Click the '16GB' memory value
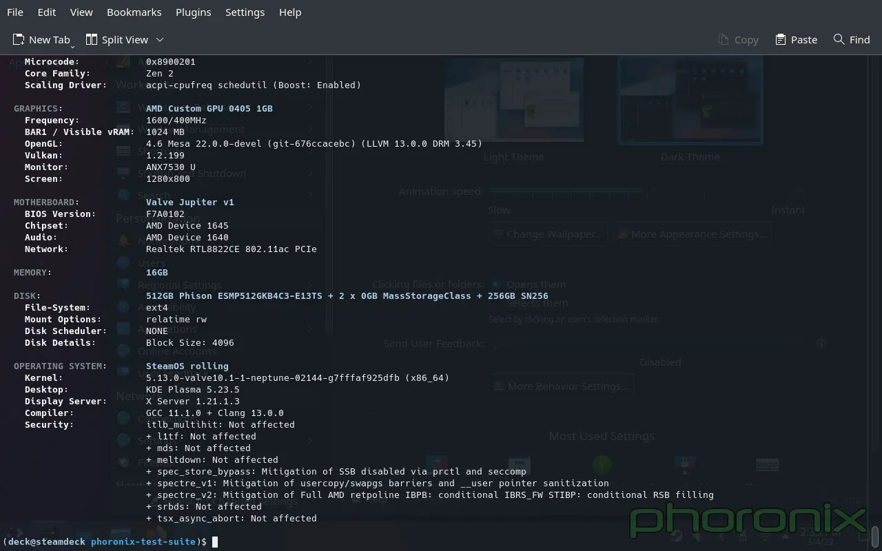 click(157, 273)
